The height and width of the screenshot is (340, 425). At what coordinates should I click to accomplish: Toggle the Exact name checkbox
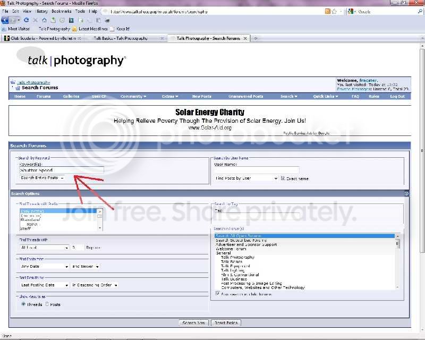[283, 178]
